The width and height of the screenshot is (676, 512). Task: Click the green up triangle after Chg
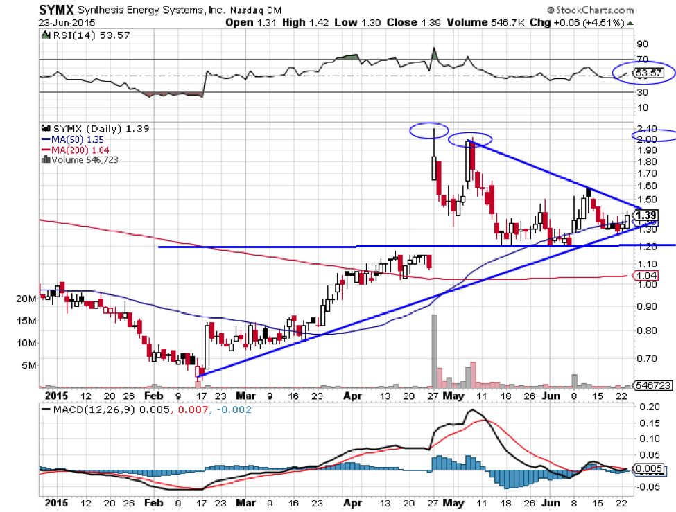(630, 24)
